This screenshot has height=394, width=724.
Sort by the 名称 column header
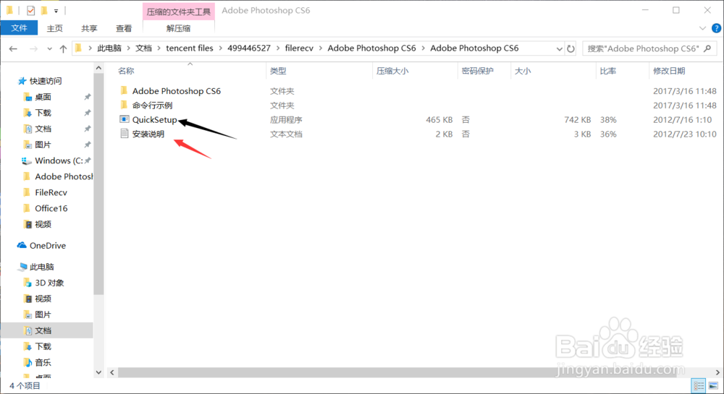(x=126, y=71)
